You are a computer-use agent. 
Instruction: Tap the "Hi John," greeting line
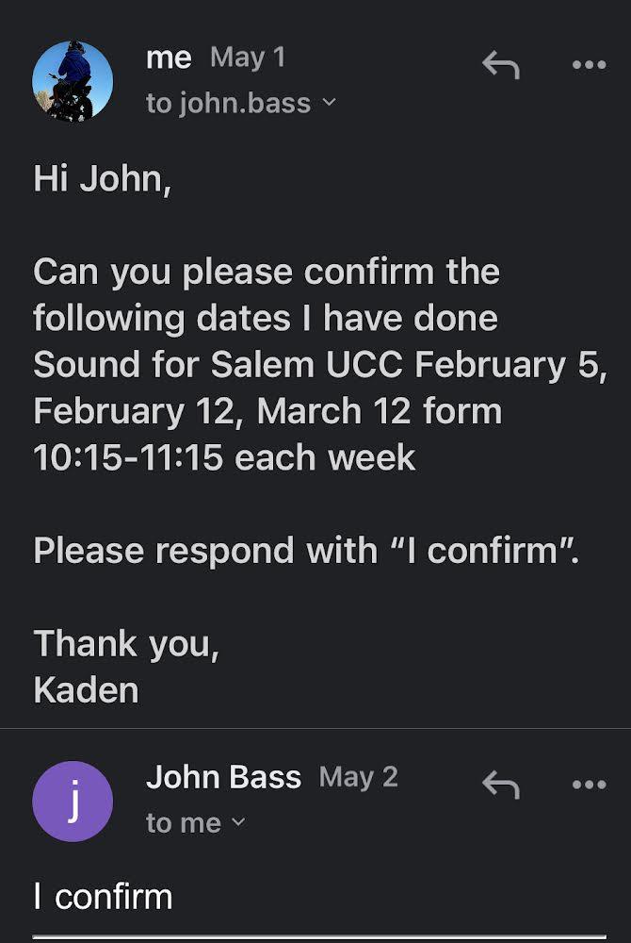click(x=103, y=178)
